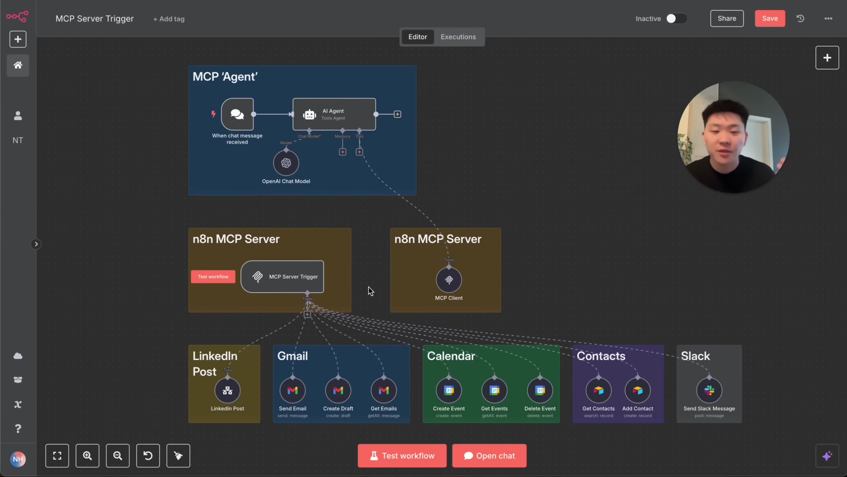This screenshot has width=847, height=477.
Task: Zoom in on the canvas
Action: pyautogui.click(x=88, y=456)
